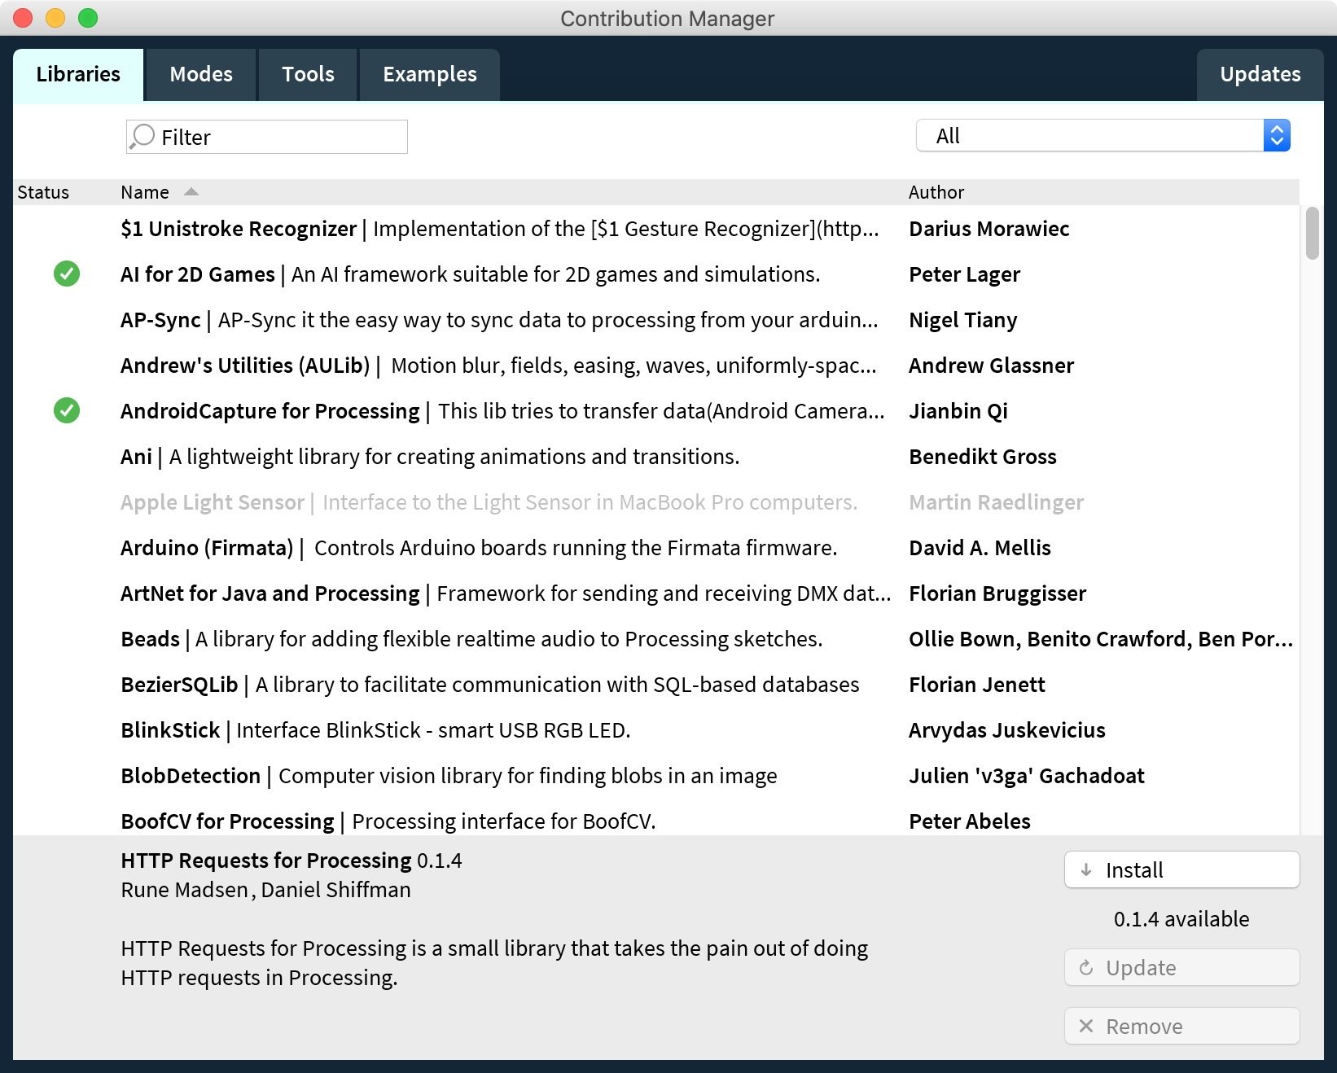1337x1073 pixels.
Task: Click author Darius Morawiec
Action: coord(989,229)
